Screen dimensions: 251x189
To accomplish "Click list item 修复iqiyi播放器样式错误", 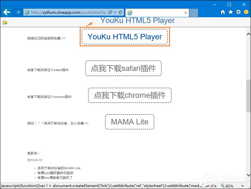I will (x=55, y=173).
